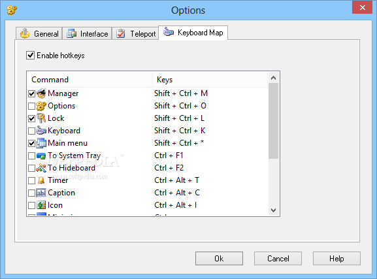Select the Lock command name
Screen dimensions: 377x279
click(56, 118)
